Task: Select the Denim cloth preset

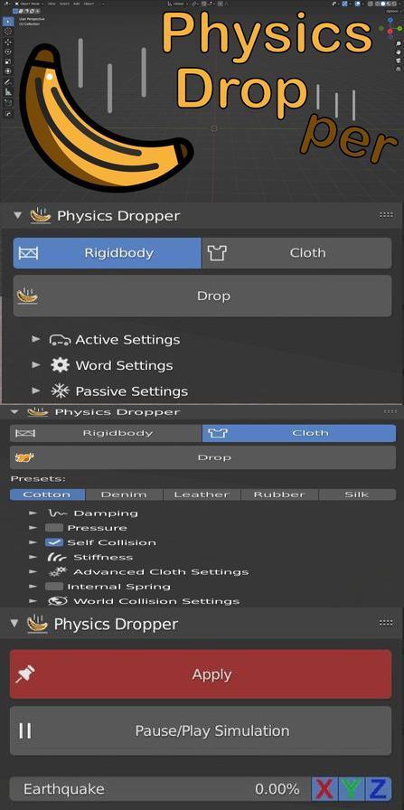Action: [x=124, y=494]
